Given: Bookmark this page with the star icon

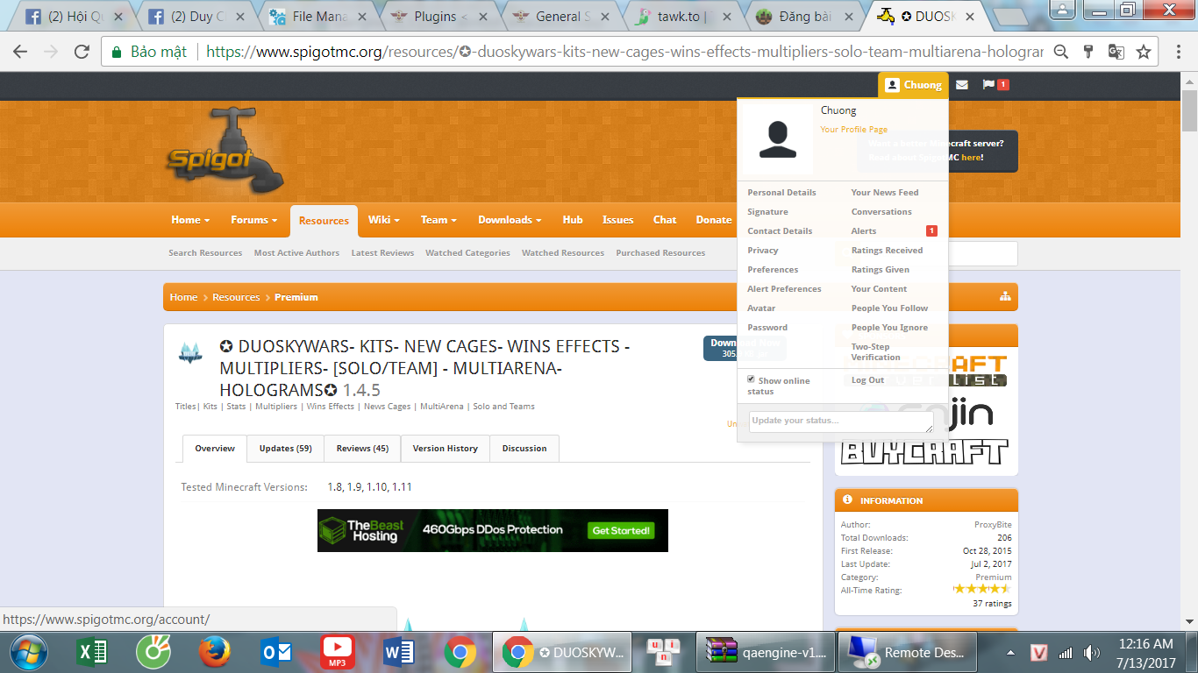Looking at the screenshot, I should point(1144,52).
